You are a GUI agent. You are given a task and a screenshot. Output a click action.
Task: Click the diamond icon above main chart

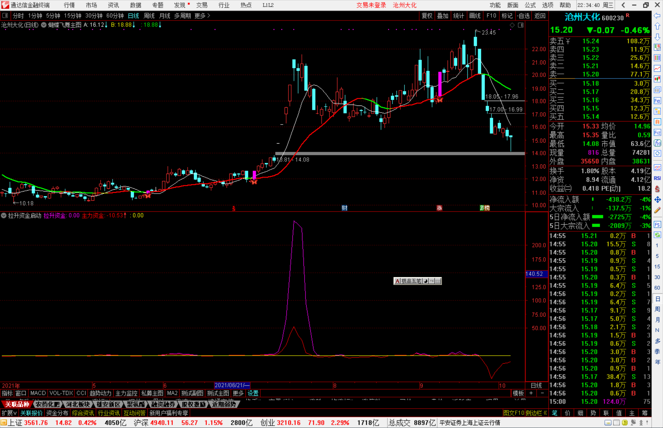click(x=512, y=25)
